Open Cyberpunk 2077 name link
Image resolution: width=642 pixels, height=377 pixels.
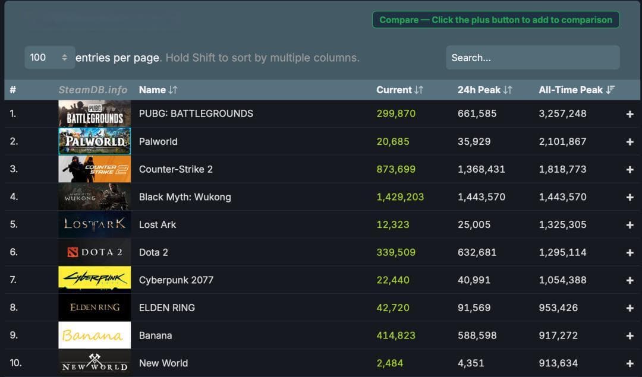click(x=176, y=280)
